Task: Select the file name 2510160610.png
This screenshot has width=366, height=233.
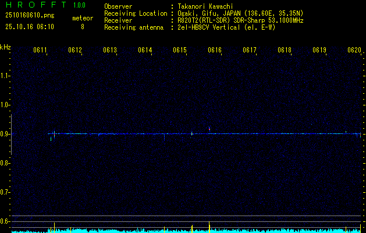Action: (x=30, y=16)
